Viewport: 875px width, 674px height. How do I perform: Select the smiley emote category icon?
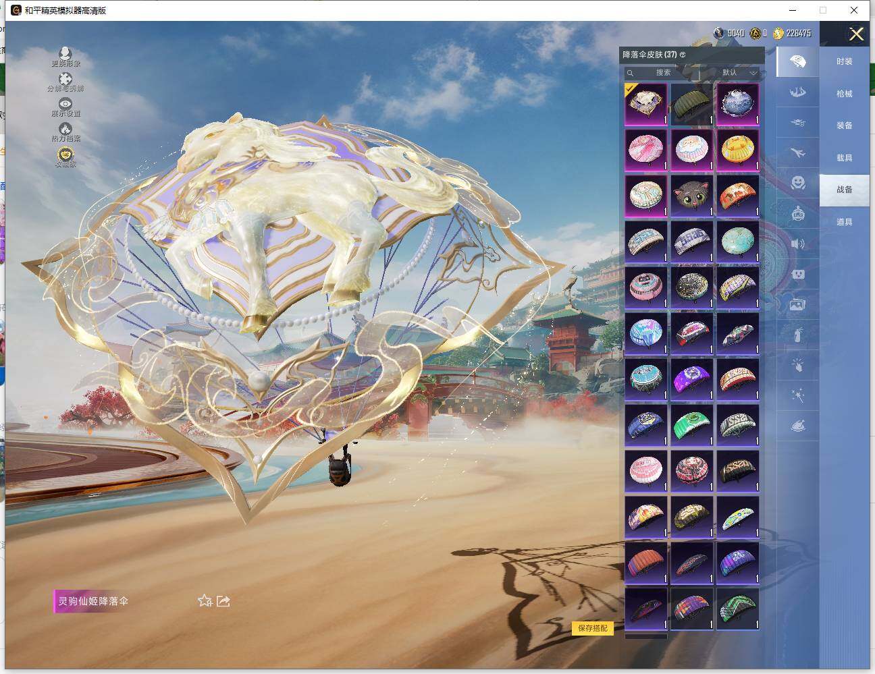(x=797, y=183)
